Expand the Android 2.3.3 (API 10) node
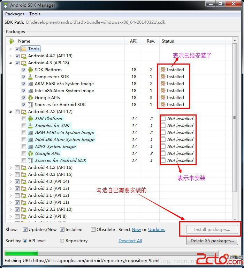The width and height of the screenshot is (244, 268). (x=10, y=209)
